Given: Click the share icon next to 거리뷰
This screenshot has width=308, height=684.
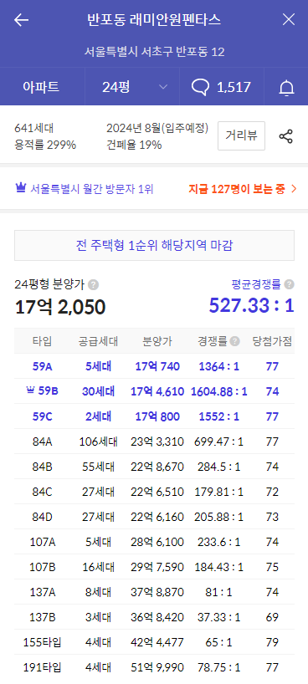Looking at the screenshot, I should (x=285, y=136).
